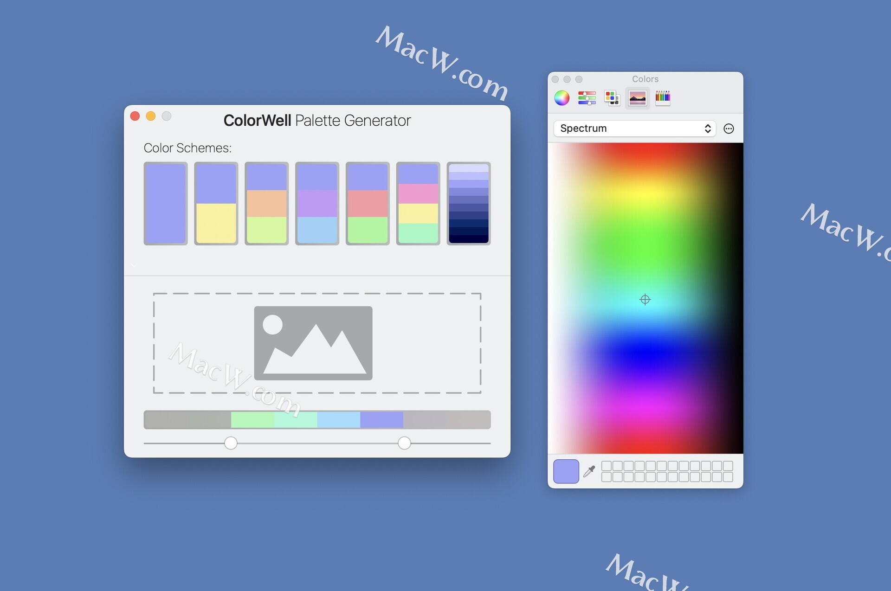Select the purple, violet, light blue scheme

pos(317,203)
